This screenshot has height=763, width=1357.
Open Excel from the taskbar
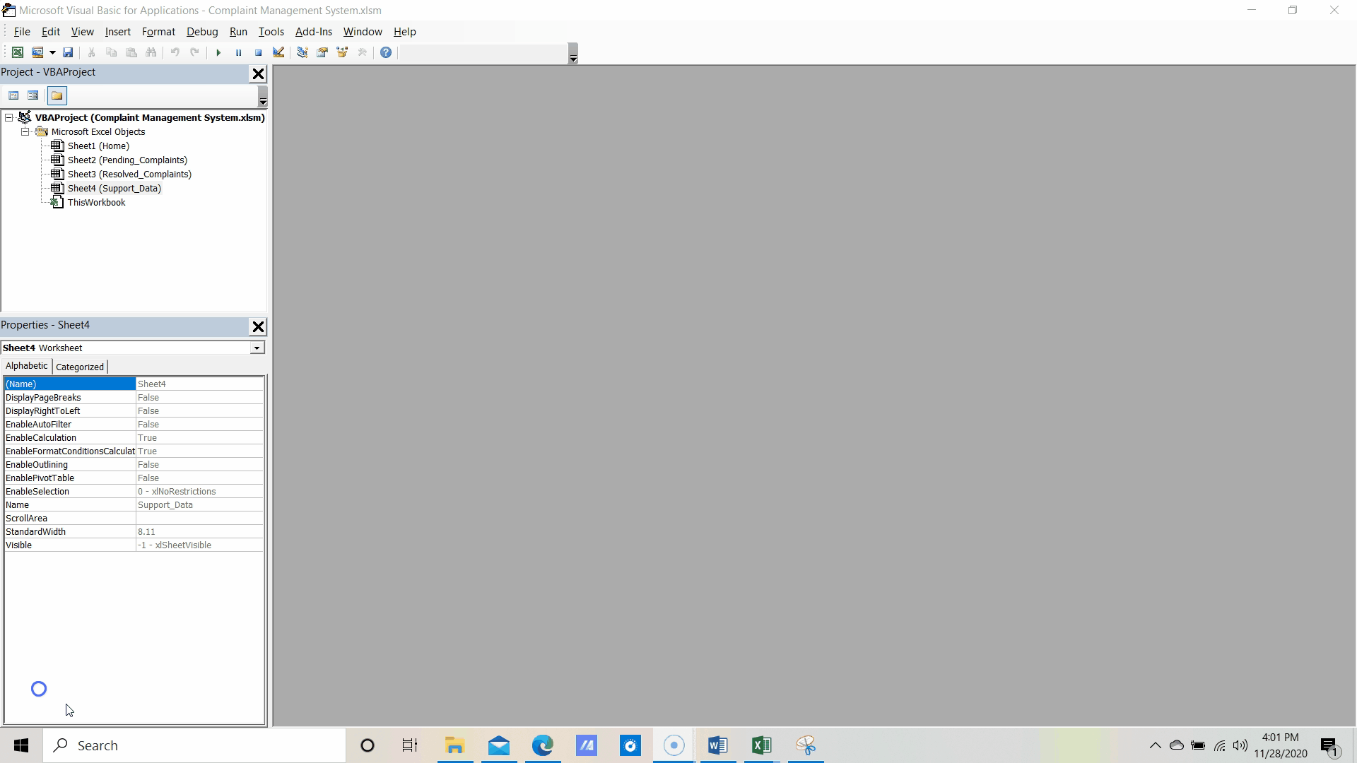[761, 745]
